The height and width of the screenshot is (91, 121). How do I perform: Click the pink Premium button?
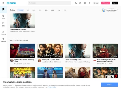106,3
